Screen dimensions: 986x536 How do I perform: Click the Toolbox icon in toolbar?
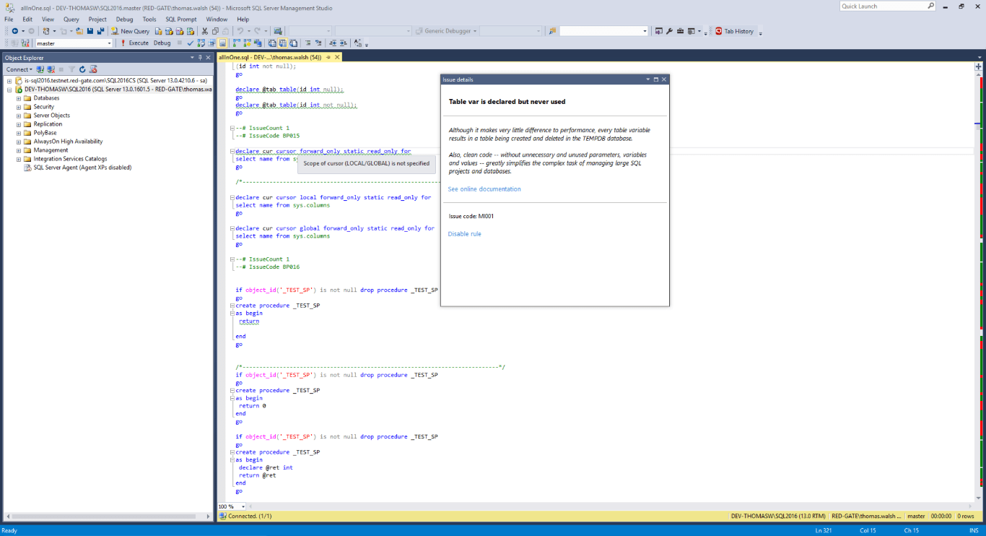pyautogui.click(x=680, y=31)
